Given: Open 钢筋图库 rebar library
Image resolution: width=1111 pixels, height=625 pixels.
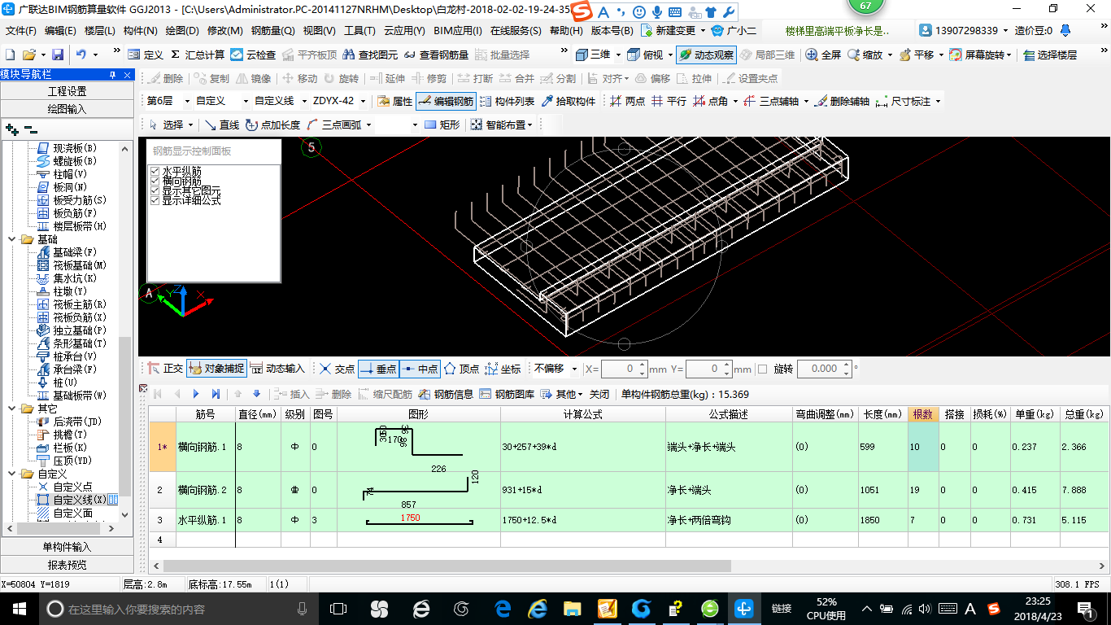Looking at the screenshot, I should [x=507, y=394].
